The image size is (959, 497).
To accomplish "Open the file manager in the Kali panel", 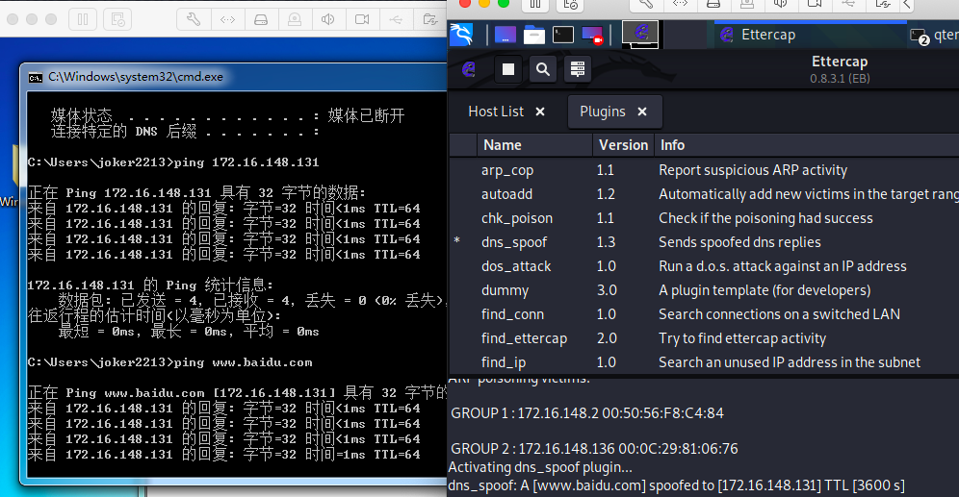I will [534, 36].
